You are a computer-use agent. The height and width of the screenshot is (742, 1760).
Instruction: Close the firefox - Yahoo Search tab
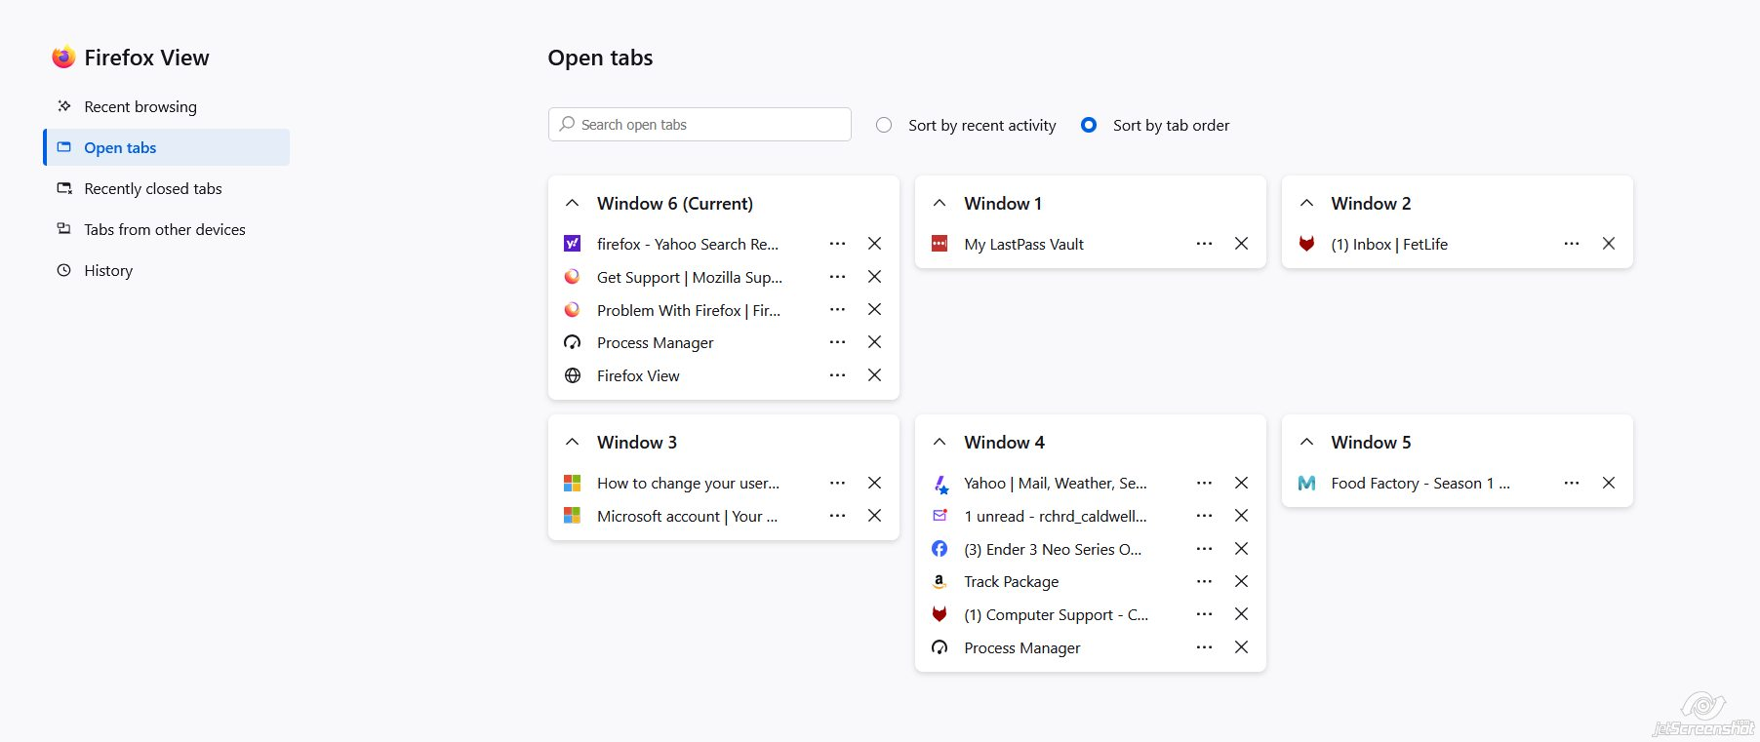point(874,244)
